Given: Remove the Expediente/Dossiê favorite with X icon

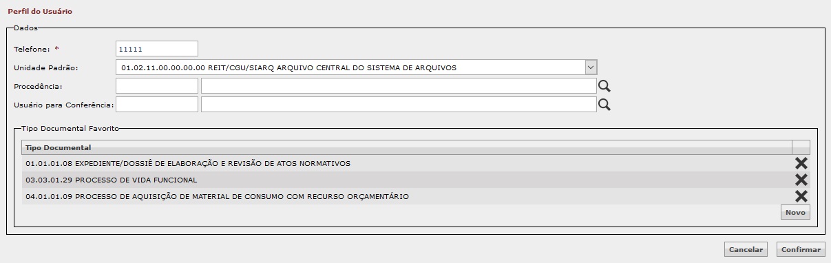Looking at the screenshot, I should pos(801,163).
